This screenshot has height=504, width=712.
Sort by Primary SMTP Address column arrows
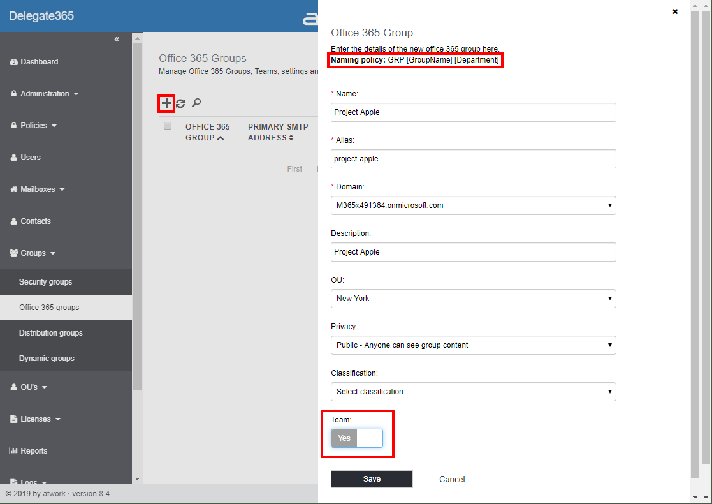tap(291, 138)
